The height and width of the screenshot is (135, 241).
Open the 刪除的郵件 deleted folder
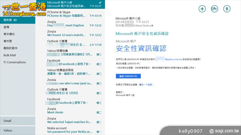(18, 48)
